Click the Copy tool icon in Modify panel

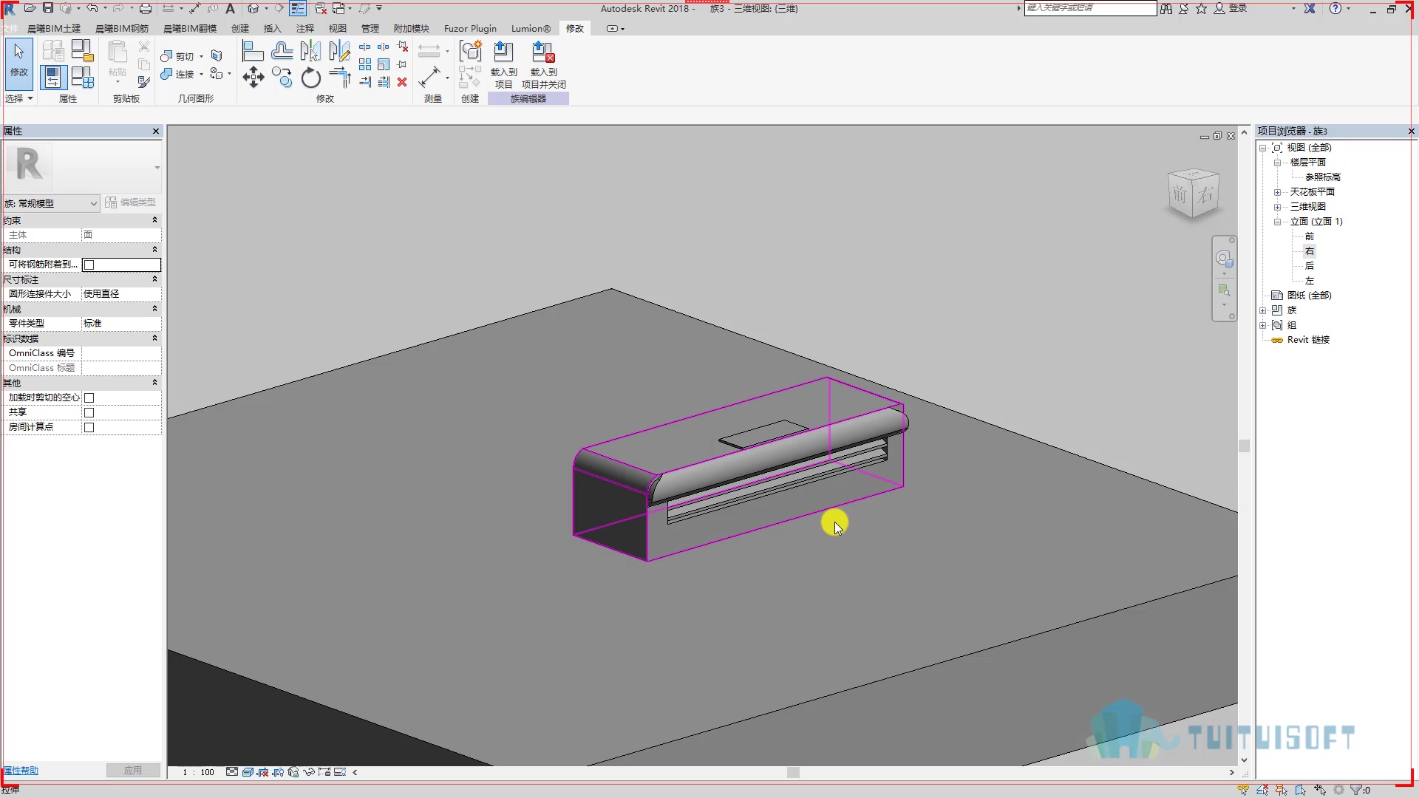[x=282, y=77]
